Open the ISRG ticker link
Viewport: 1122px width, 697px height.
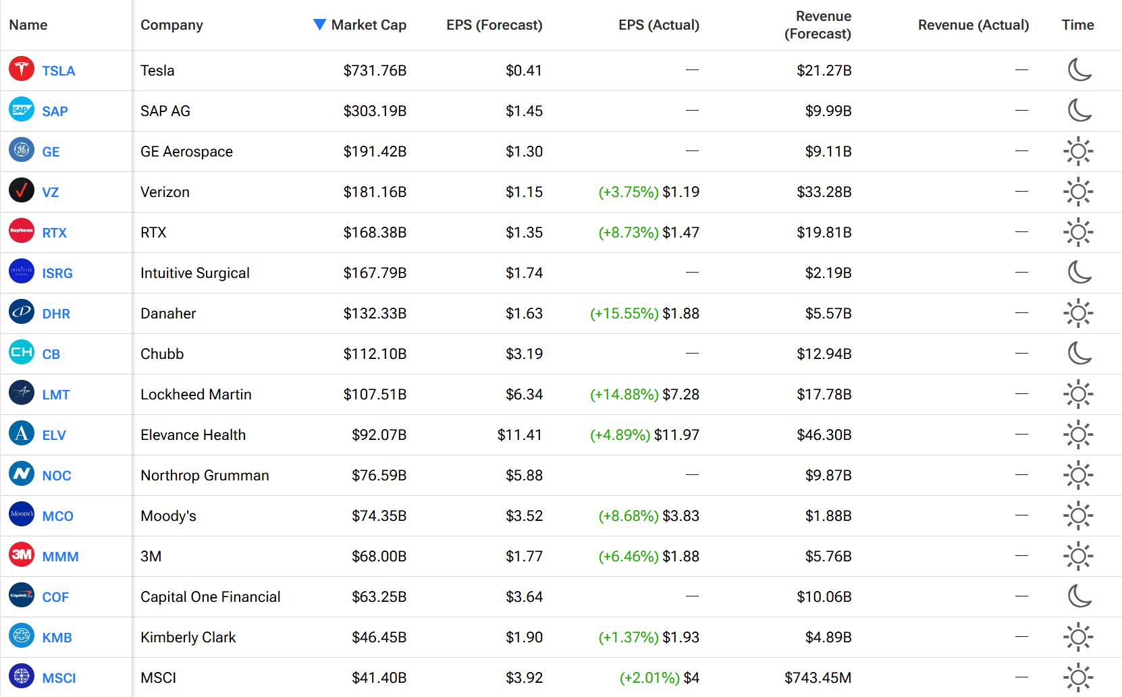coord(57,273)
